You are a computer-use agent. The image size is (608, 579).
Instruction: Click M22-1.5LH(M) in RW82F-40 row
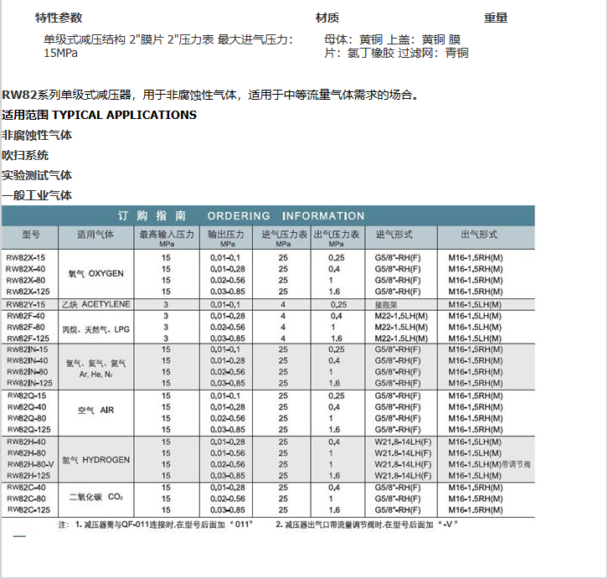point(401,316)
